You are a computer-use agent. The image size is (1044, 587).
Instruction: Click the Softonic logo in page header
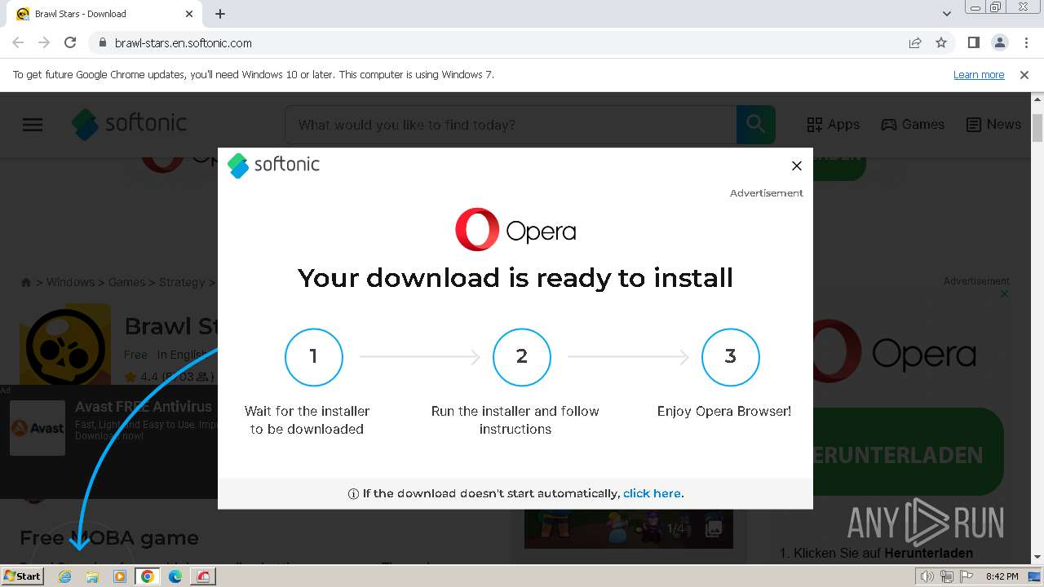[129, 124]
